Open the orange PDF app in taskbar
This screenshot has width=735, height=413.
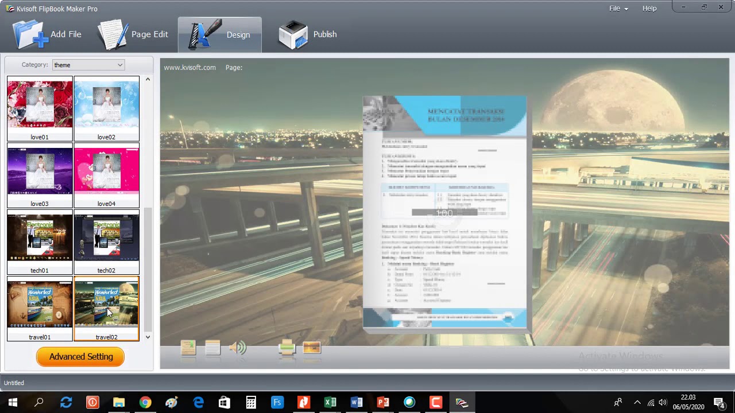click(304, 403)
